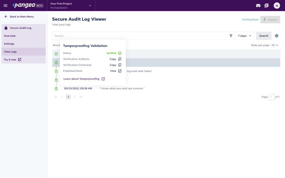
Task: Copy the Verification Artifacts
Action: point(115,59)
